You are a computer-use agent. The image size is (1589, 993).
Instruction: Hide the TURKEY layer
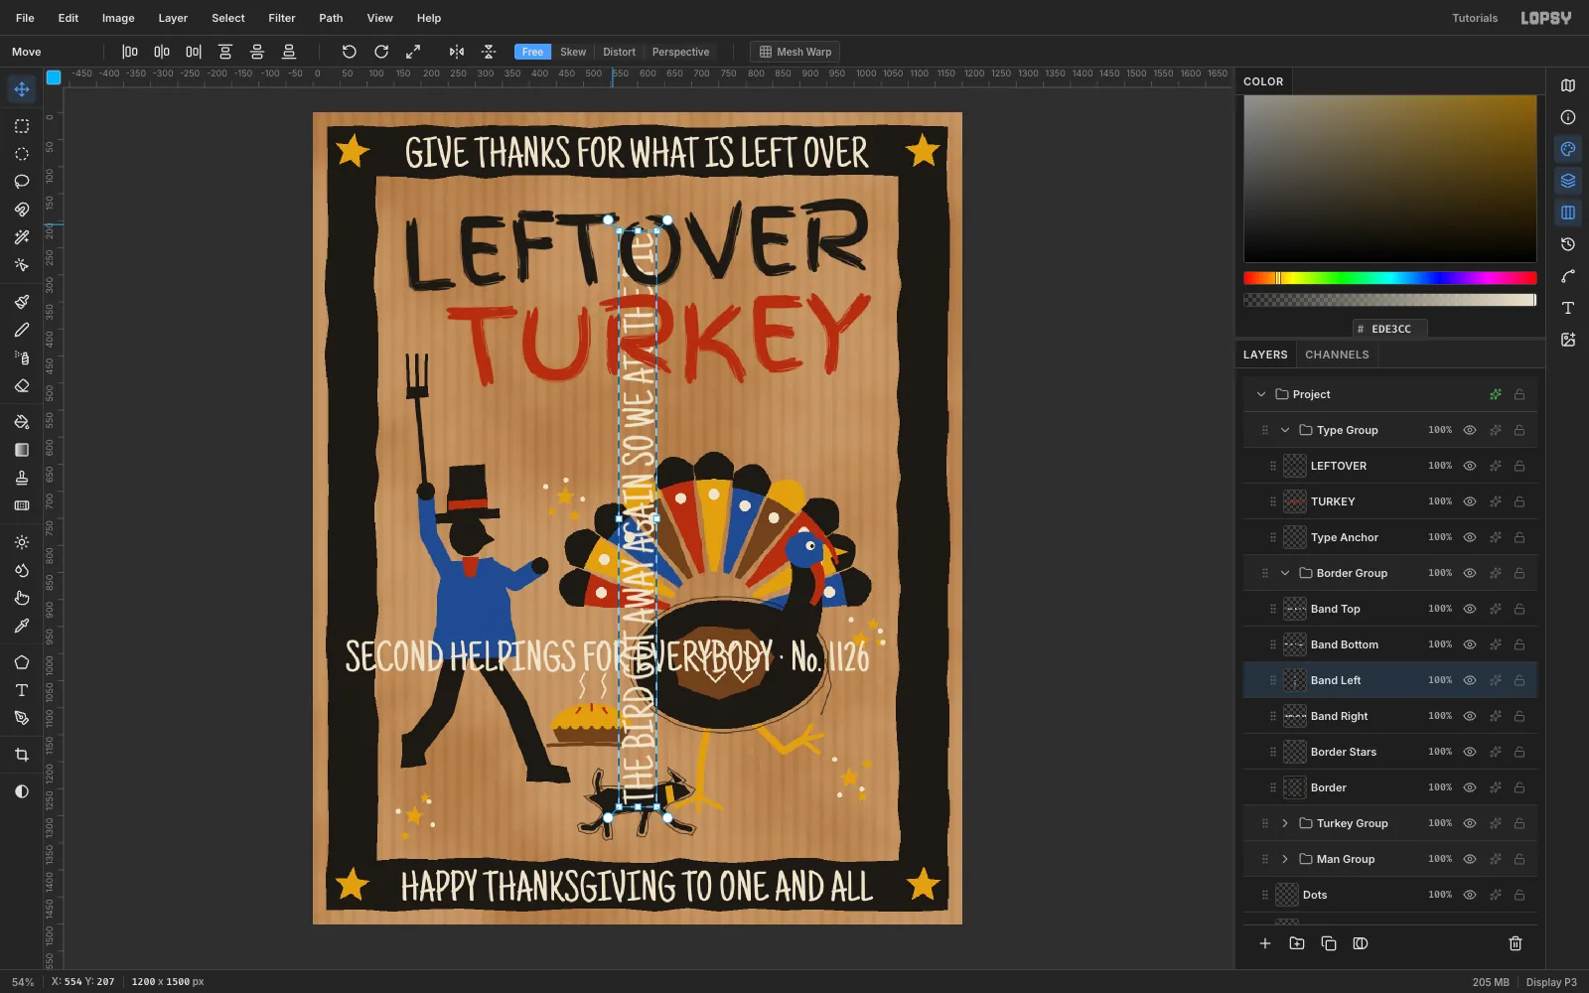(1470, 501)
